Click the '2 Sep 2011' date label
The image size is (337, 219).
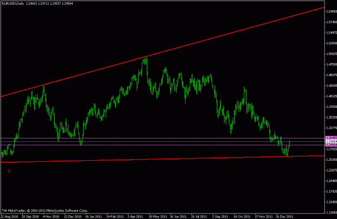coord(220,217)
